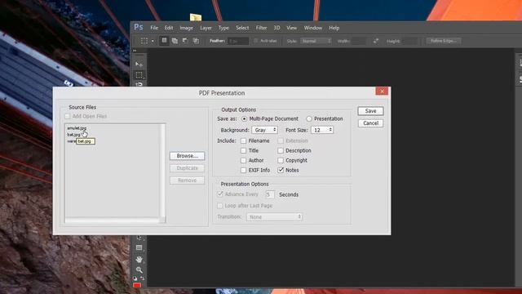Open the 3D menu
The width and height of the screenshot is (522, 294).
click(x=276, y=28)
